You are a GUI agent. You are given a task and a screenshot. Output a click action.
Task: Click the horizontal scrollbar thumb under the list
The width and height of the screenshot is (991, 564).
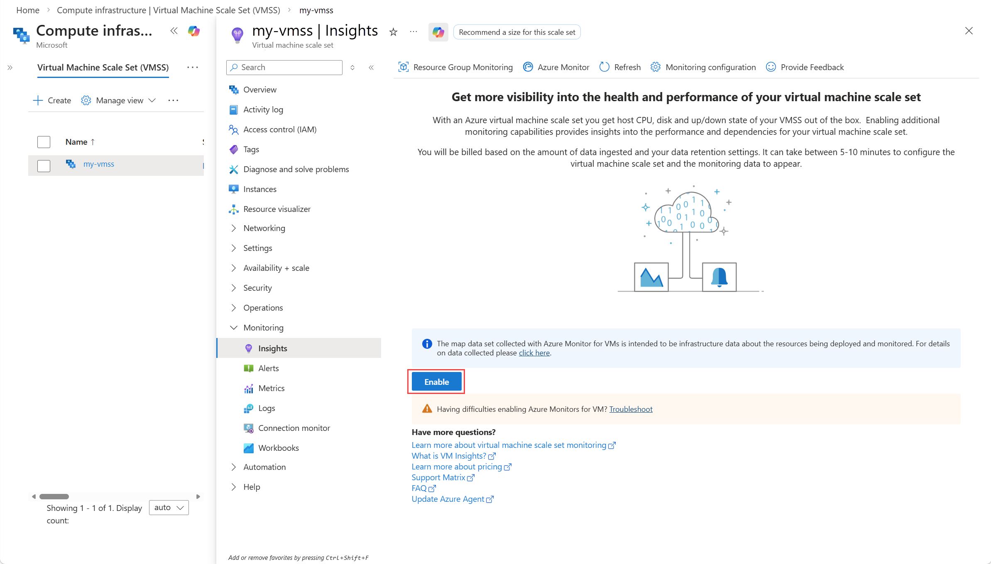tap(54, 496)
